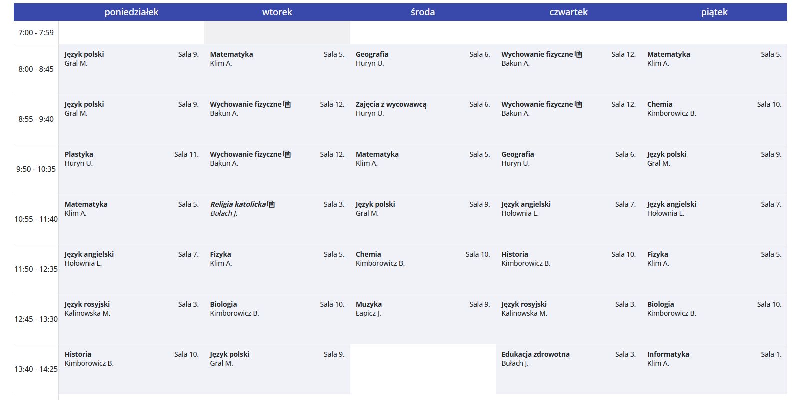Image resolution: width=793 pixels, height=400 pixels.
Task: Select the poniedziałek column header
Action: coord(131,12)
